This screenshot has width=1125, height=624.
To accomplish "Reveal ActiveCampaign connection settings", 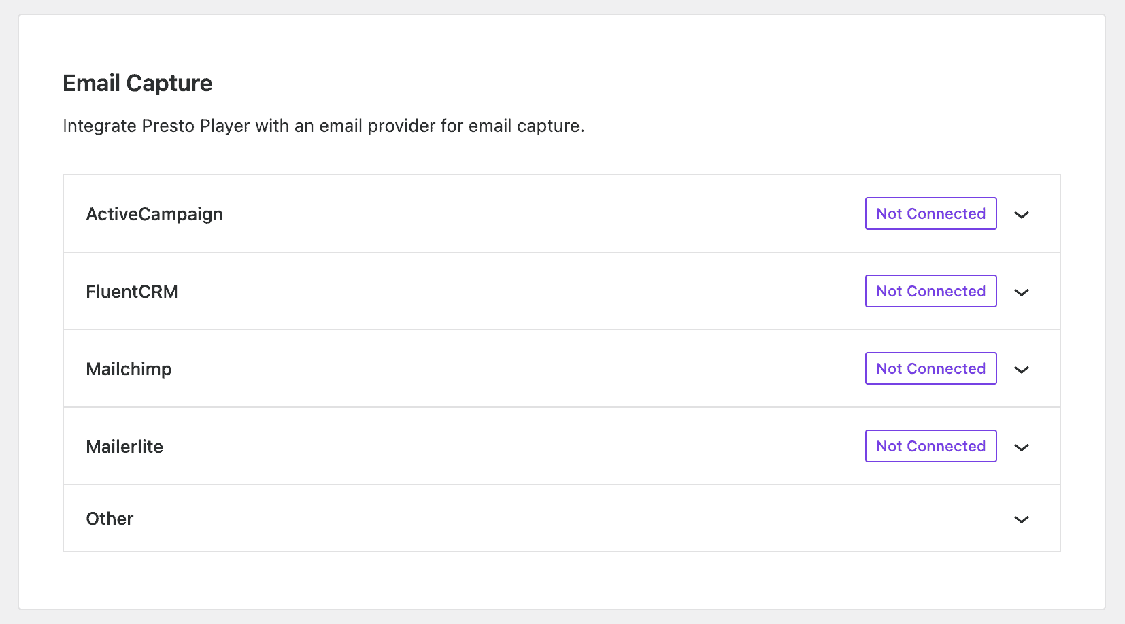I will pos(1022,215).
